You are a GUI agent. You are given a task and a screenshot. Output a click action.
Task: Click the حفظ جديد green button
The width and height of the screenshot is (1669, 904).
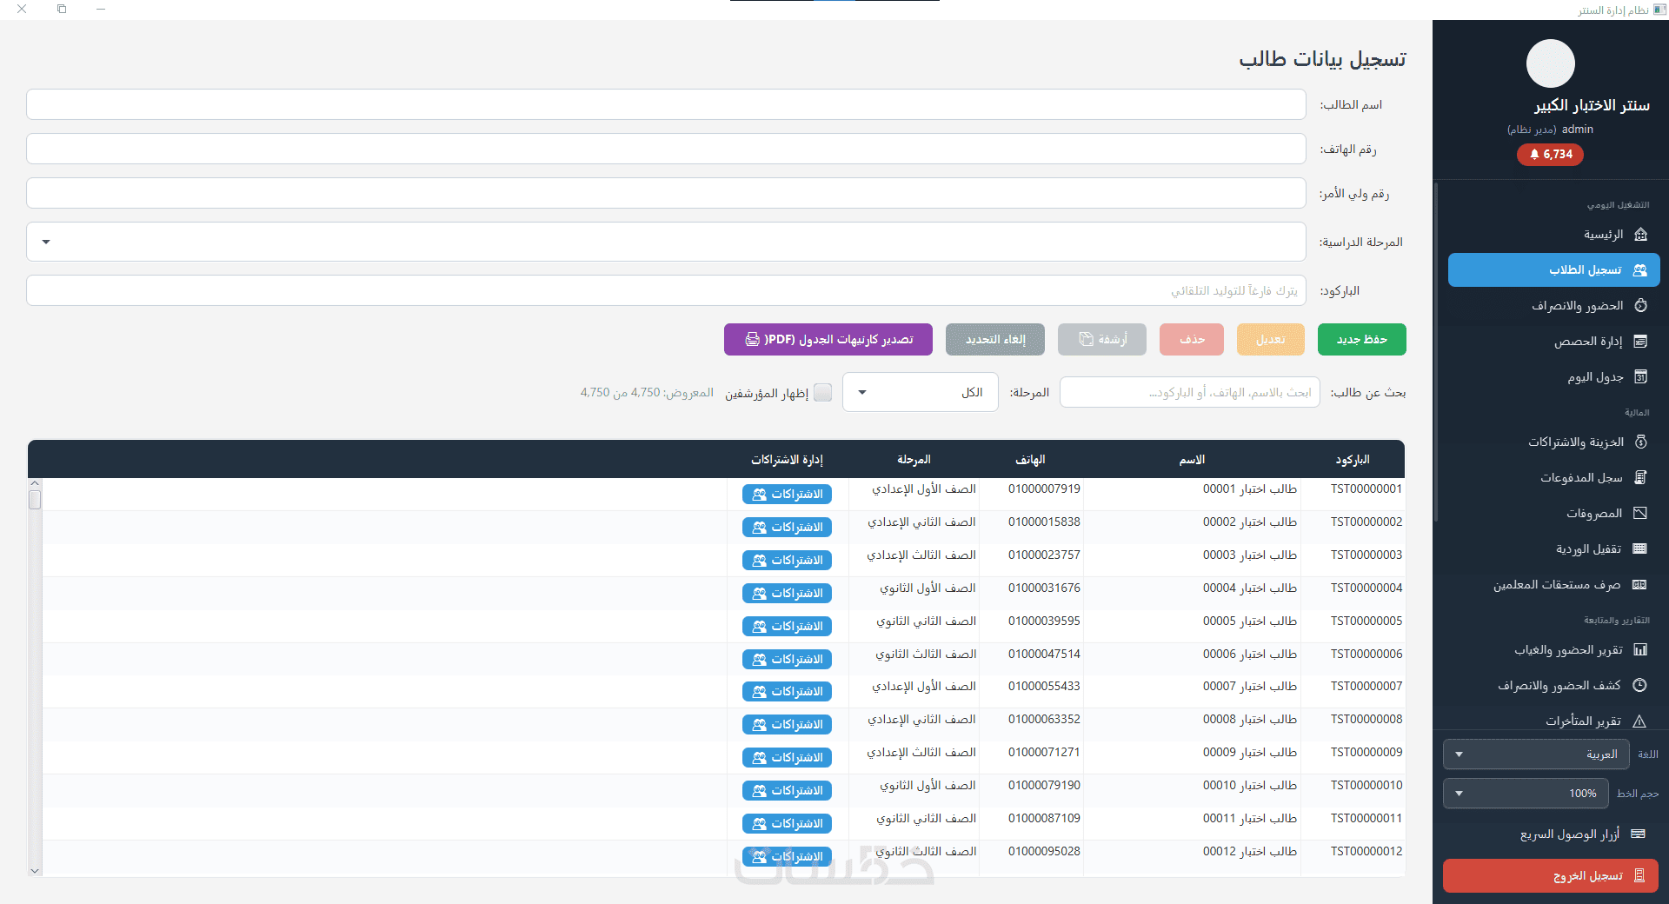[1361, 340]
